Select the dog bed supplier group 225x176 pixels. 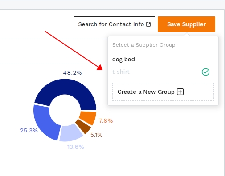(163, 60)
